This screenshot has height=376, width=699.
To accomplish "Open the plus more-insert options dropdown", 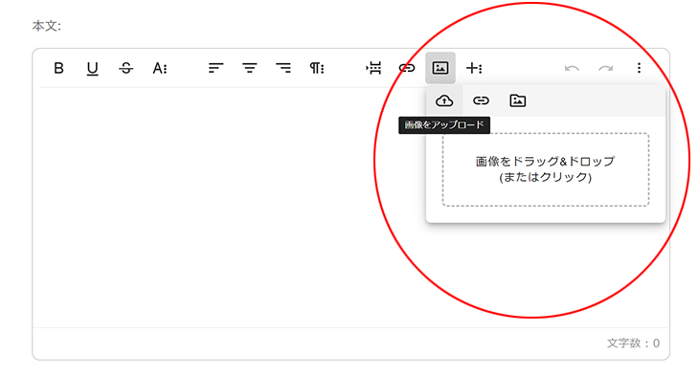I will tap(474, 68).
